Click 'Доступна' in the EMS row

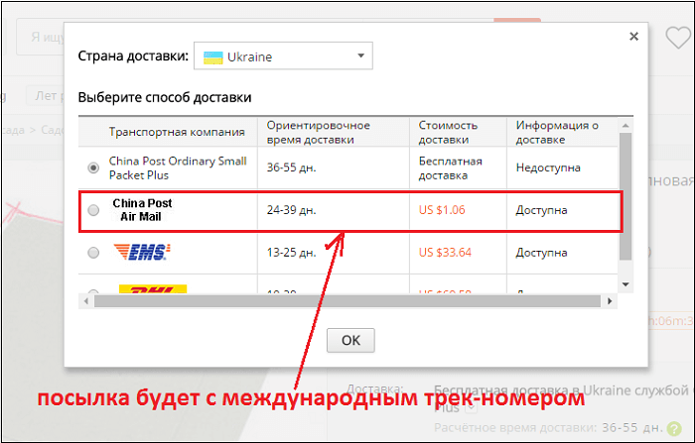pyautogui.click(x=542, y=253)
